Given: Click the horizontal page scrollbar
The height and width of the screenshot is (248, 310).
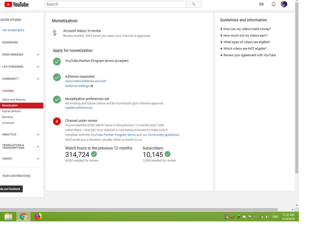Looking at the screenshot, I should pos(139,210).
